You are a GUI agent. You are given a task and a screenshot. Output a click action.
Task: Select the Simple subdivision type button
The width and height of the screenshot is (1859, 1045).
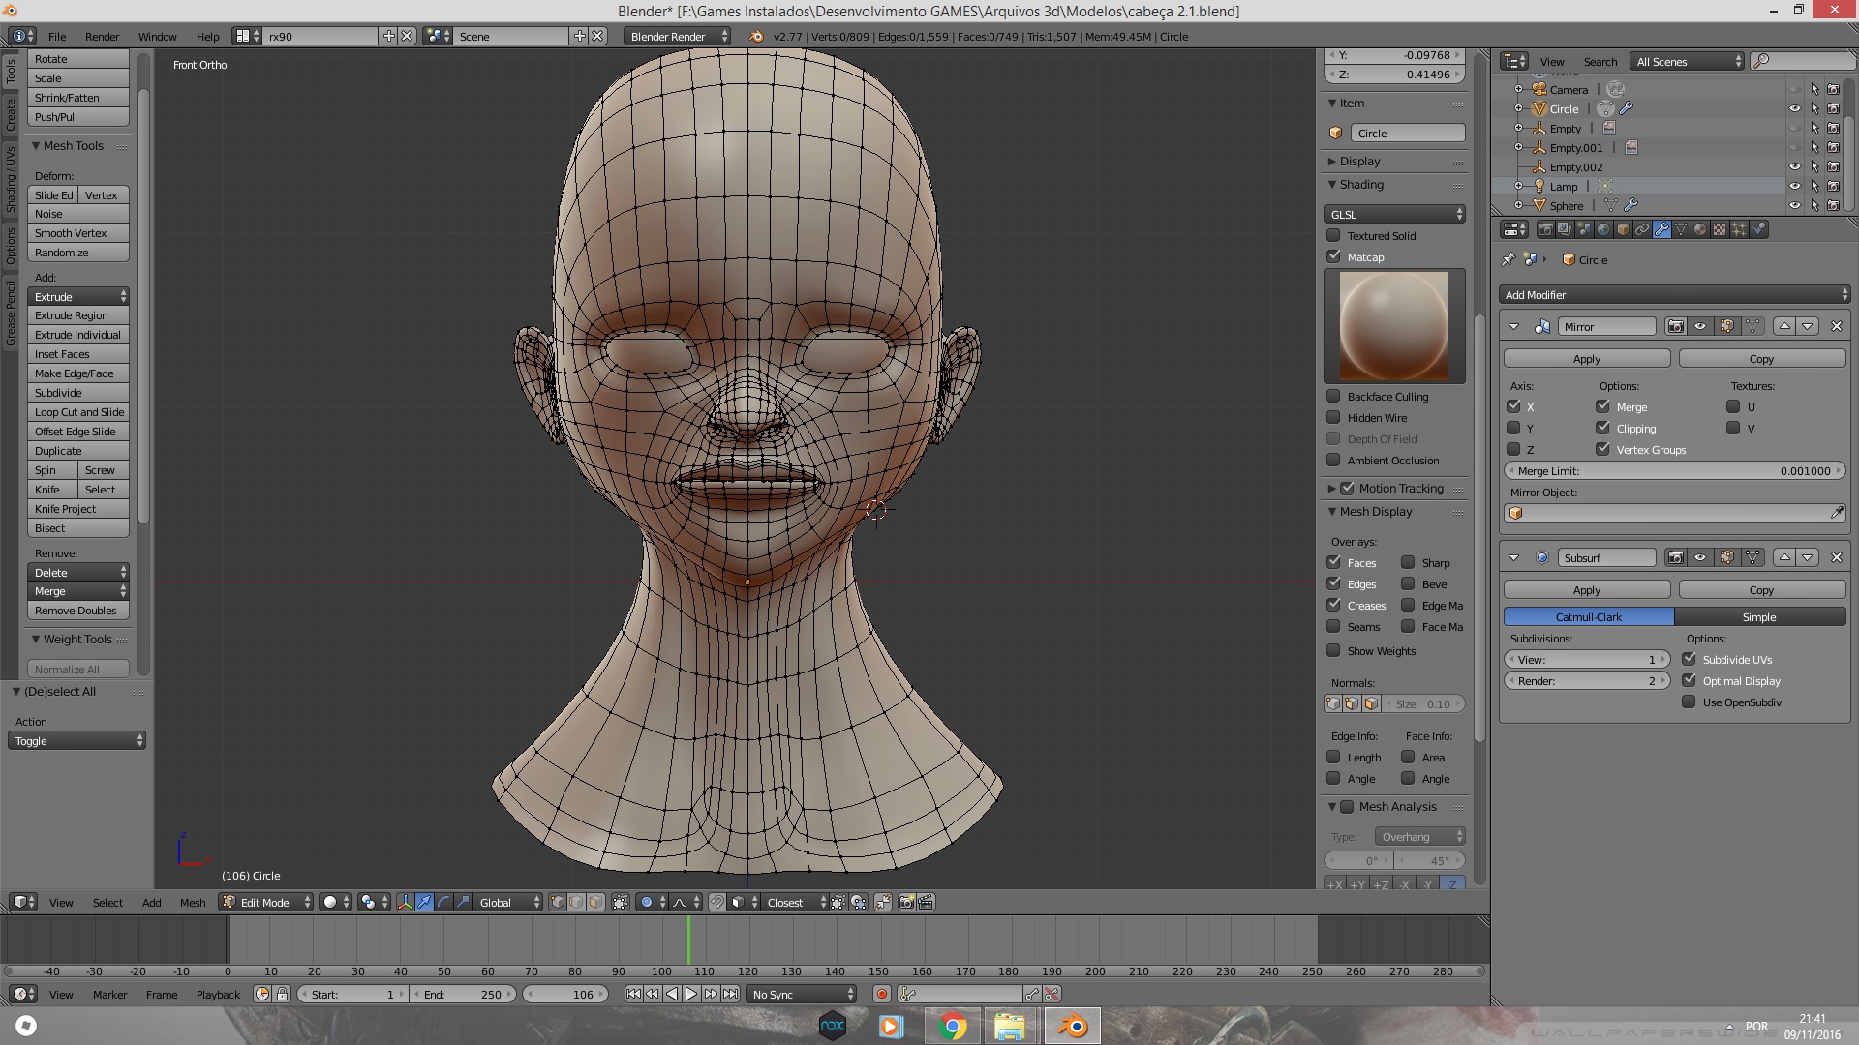click(x=1759, y=616)
